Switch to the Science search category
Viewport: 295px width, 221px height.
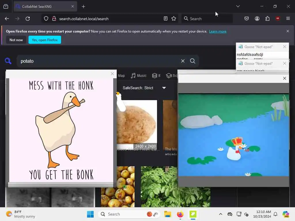[x=172, y=76]
